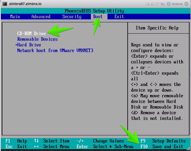Image resolution: width=191 pixels, height=151 pixels.
Task: Select the Removable Devices boot entry
Action: tap(37, 39)
